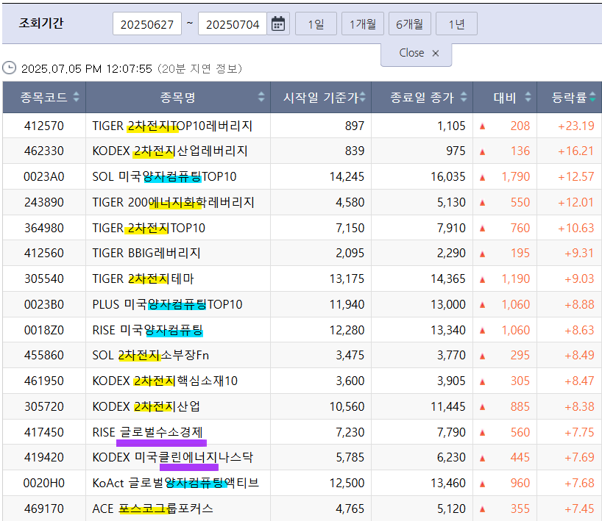Click KODEX 미국클린에너지나스닥 name
The height and width of the screenshot is (521, 602).
coord(172,457)
